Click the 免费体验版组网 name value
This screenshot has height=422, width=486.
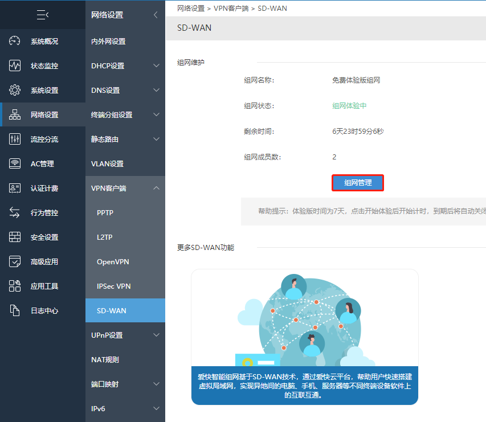(x=356, y=80)
